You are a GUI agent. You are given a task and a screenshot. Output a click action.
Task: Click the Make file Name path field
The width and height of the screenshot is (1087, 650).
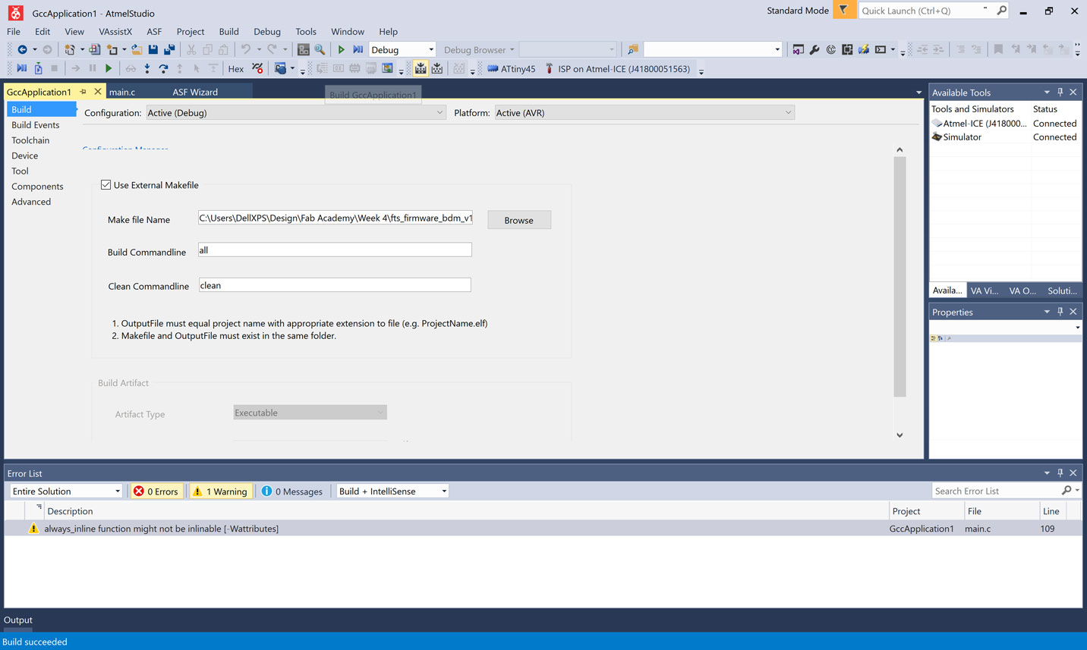point(336,218)
